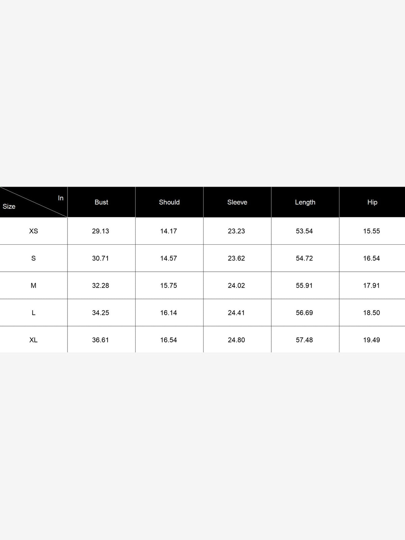
Task: Click the S size row label
Action: [x=33, y=258]
